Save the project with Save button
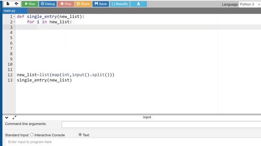Viewport: 261px width, 146px height. pos(101,4)
